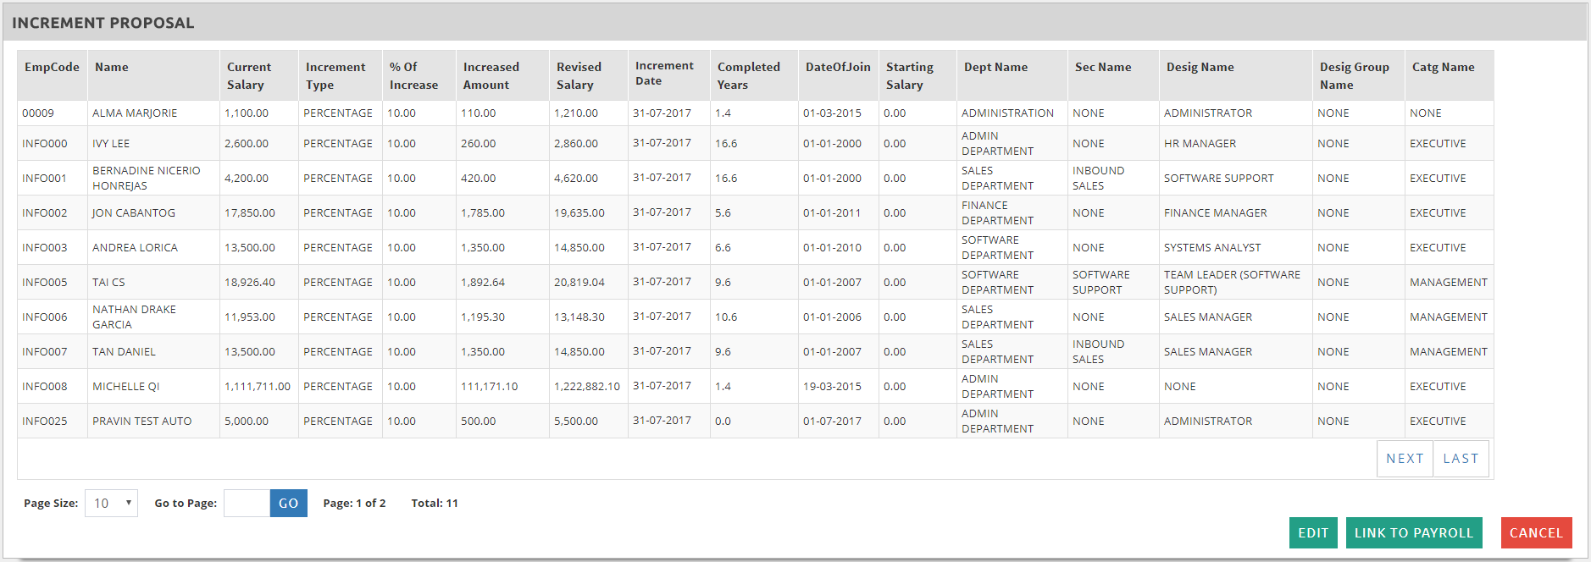1591x562 pixels.
Task: Select employee code INFO002
Action: [x=45, y=213]
